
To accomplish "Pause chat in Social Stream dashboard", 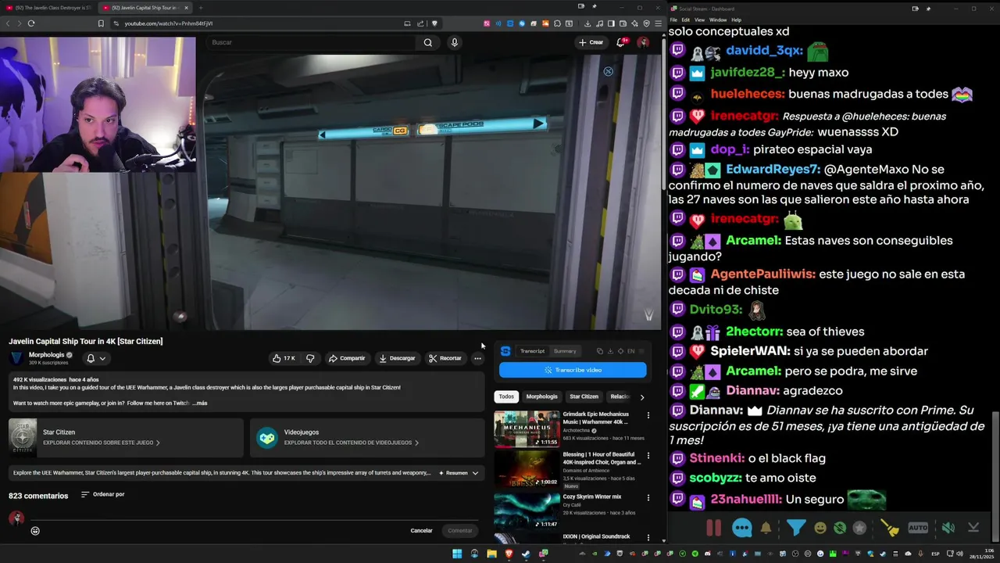I will (x=713, y=528).
